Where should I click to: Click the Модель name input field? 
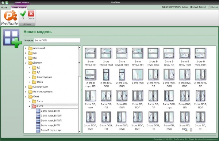[57, 40]
